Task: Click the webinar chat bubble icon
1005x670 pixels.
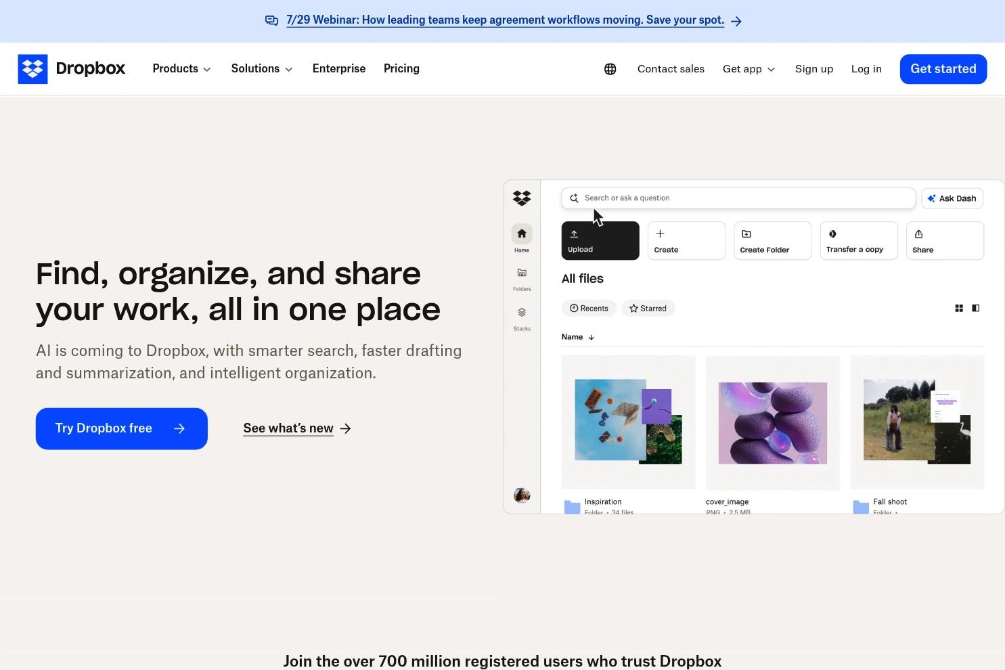Action: coord(271,20)
